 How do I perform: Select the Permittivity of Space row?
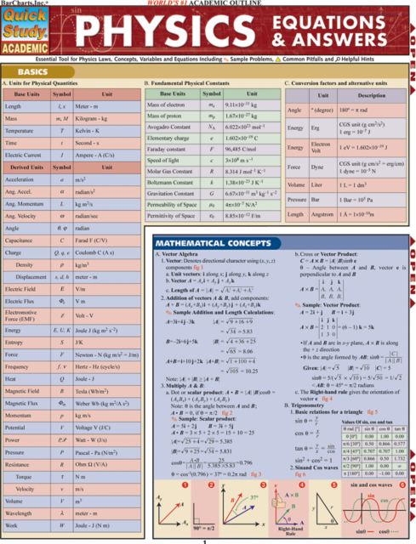[x=213, y=216]
